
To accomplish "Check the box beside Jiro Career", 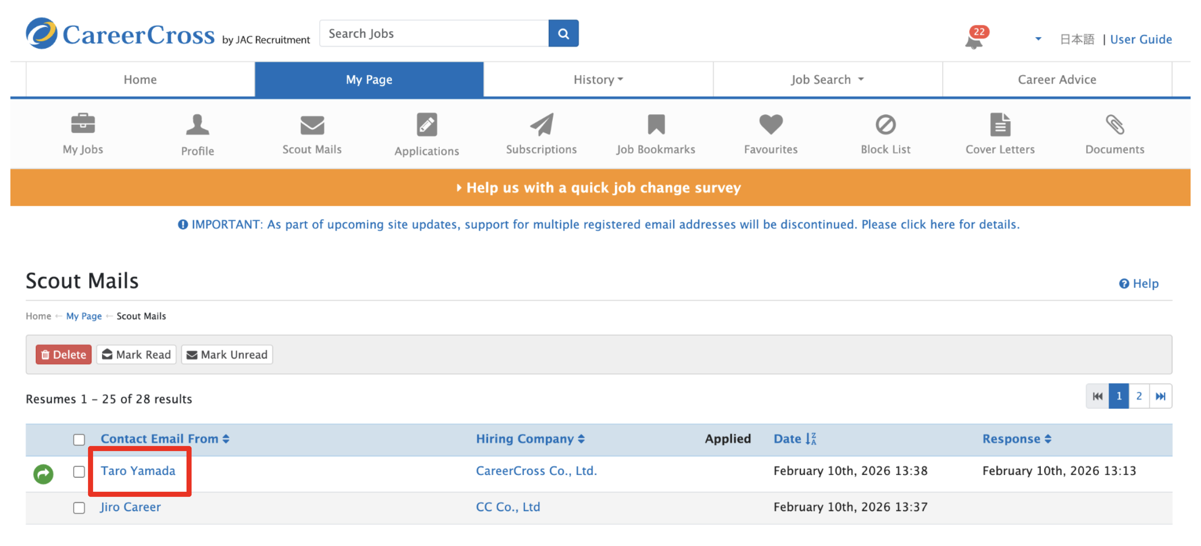I will (79, 508).
